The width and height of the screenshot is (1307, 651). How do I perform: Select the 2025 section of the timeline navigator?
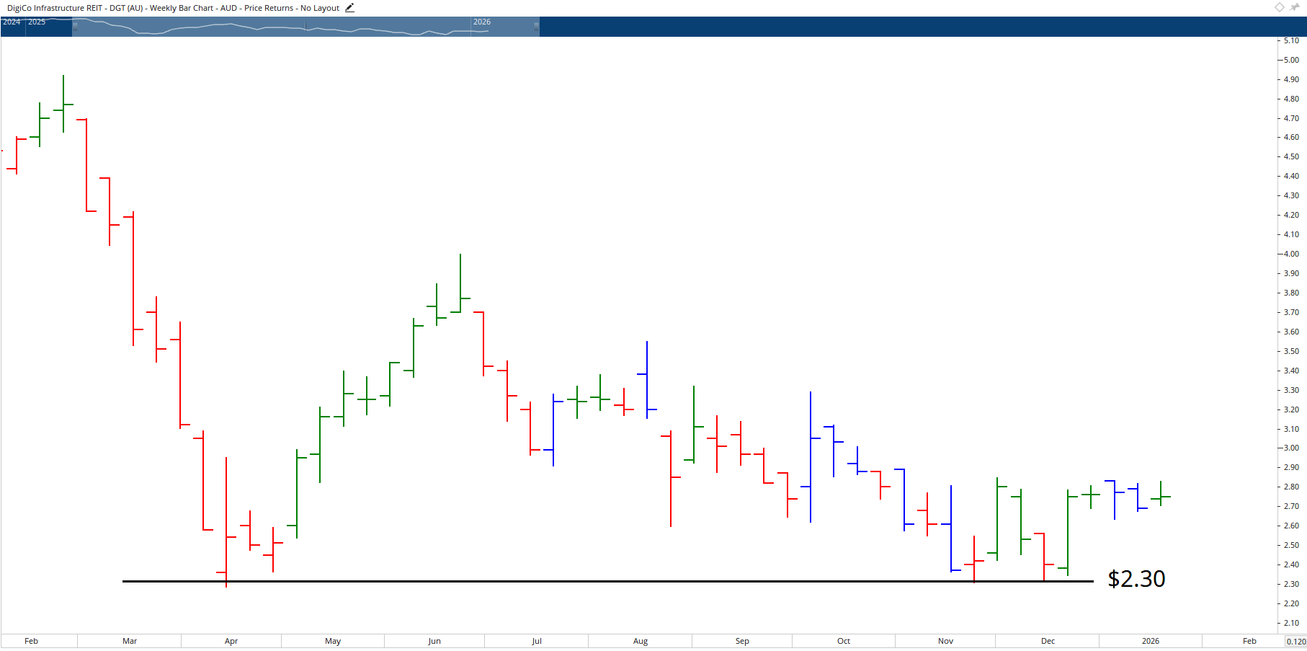(x=37, y=22)
